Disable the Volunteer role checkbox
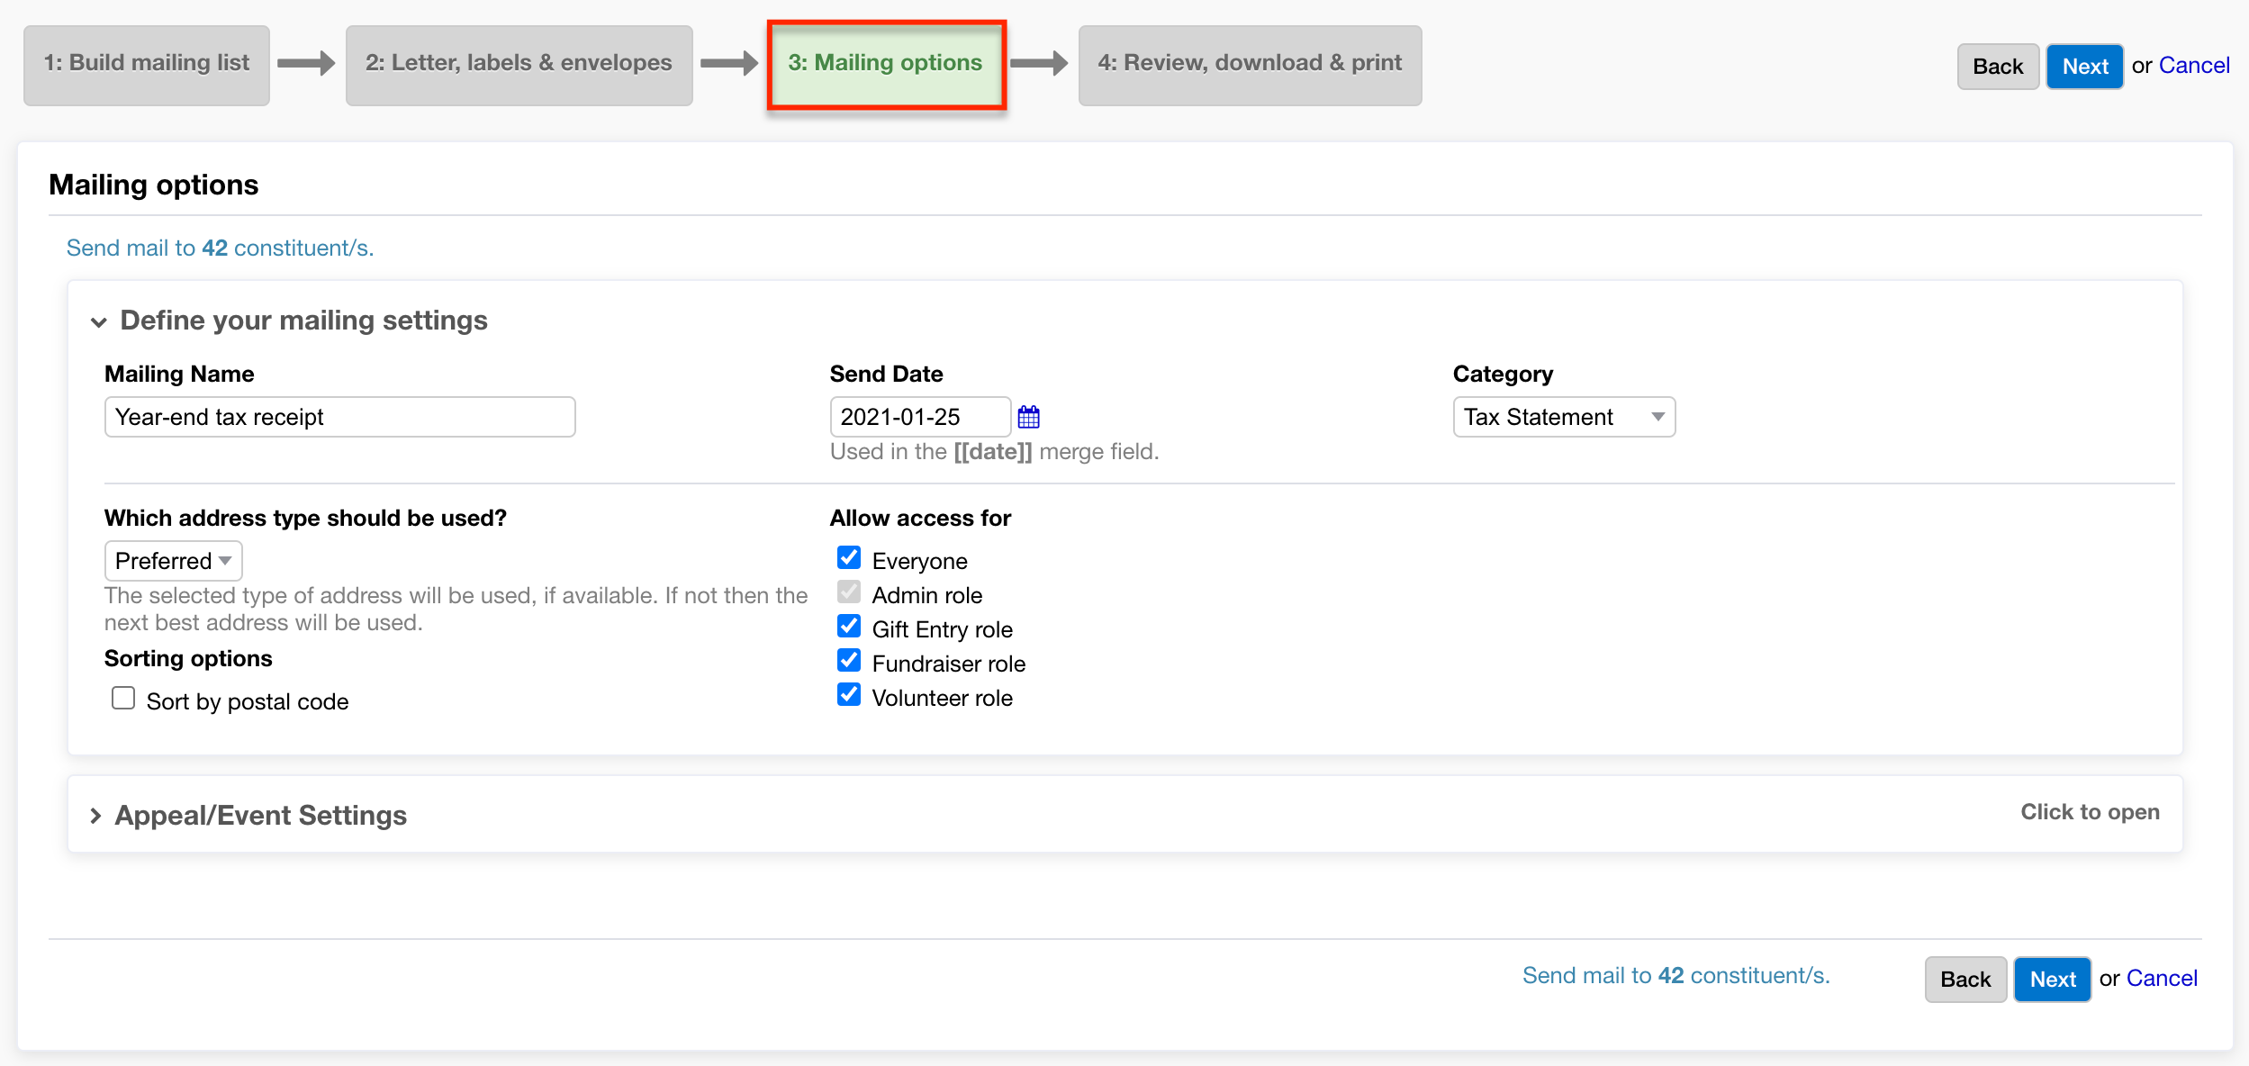The width and height of the screenshot is (2249, 1066). point(848,695)
